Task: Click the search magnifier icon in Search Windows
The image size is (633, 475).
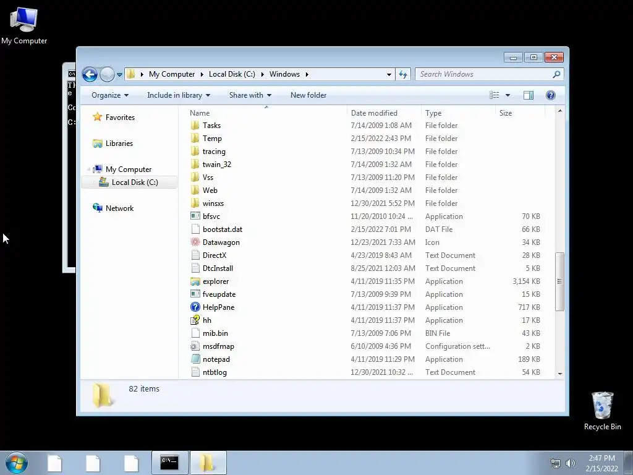Action: 556,74
